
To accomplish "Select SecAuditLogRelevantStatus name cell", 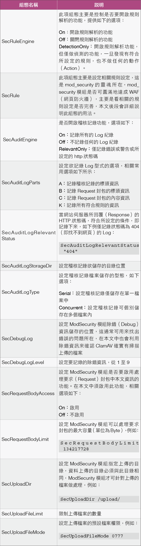I will coord(29,235).
